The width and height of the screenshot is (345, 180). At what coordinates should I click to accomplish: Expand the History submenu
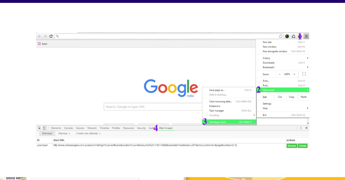click(x=283, y=58)
